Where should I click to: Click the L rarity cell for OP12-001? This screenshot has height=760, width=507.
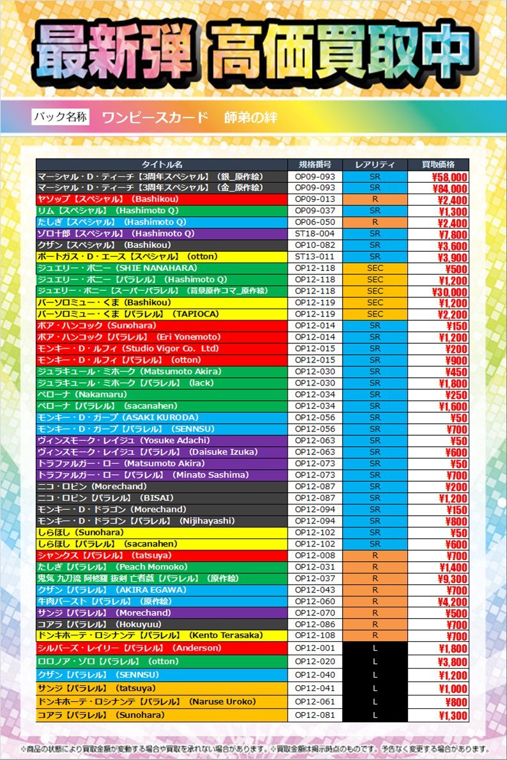pos(375,648)
